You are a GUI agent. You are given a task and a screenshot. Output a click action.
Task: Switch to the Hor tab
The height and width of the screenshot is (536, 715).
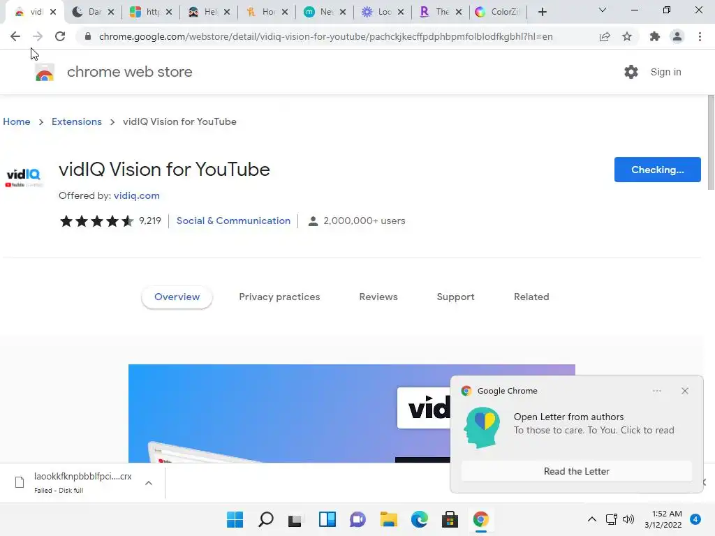click(x=267, y=12)
